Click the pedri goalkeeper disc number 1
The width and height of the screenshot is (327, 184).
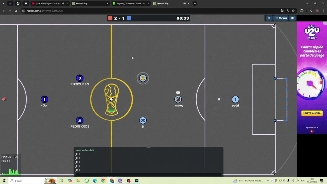(x=235, y=99)
